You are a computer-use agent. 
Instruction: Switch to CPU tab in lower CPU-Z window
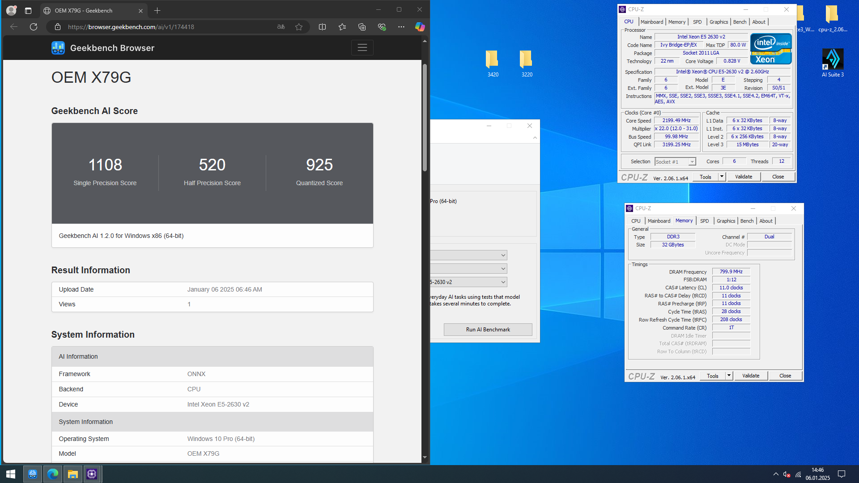(x=636, y=221)
